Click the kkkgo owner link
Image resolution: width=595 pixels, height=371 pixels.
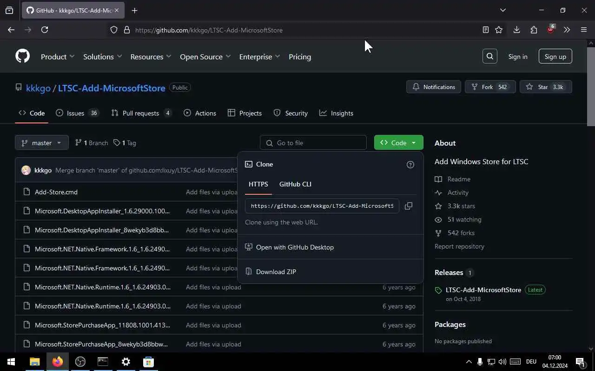[38, 88]
